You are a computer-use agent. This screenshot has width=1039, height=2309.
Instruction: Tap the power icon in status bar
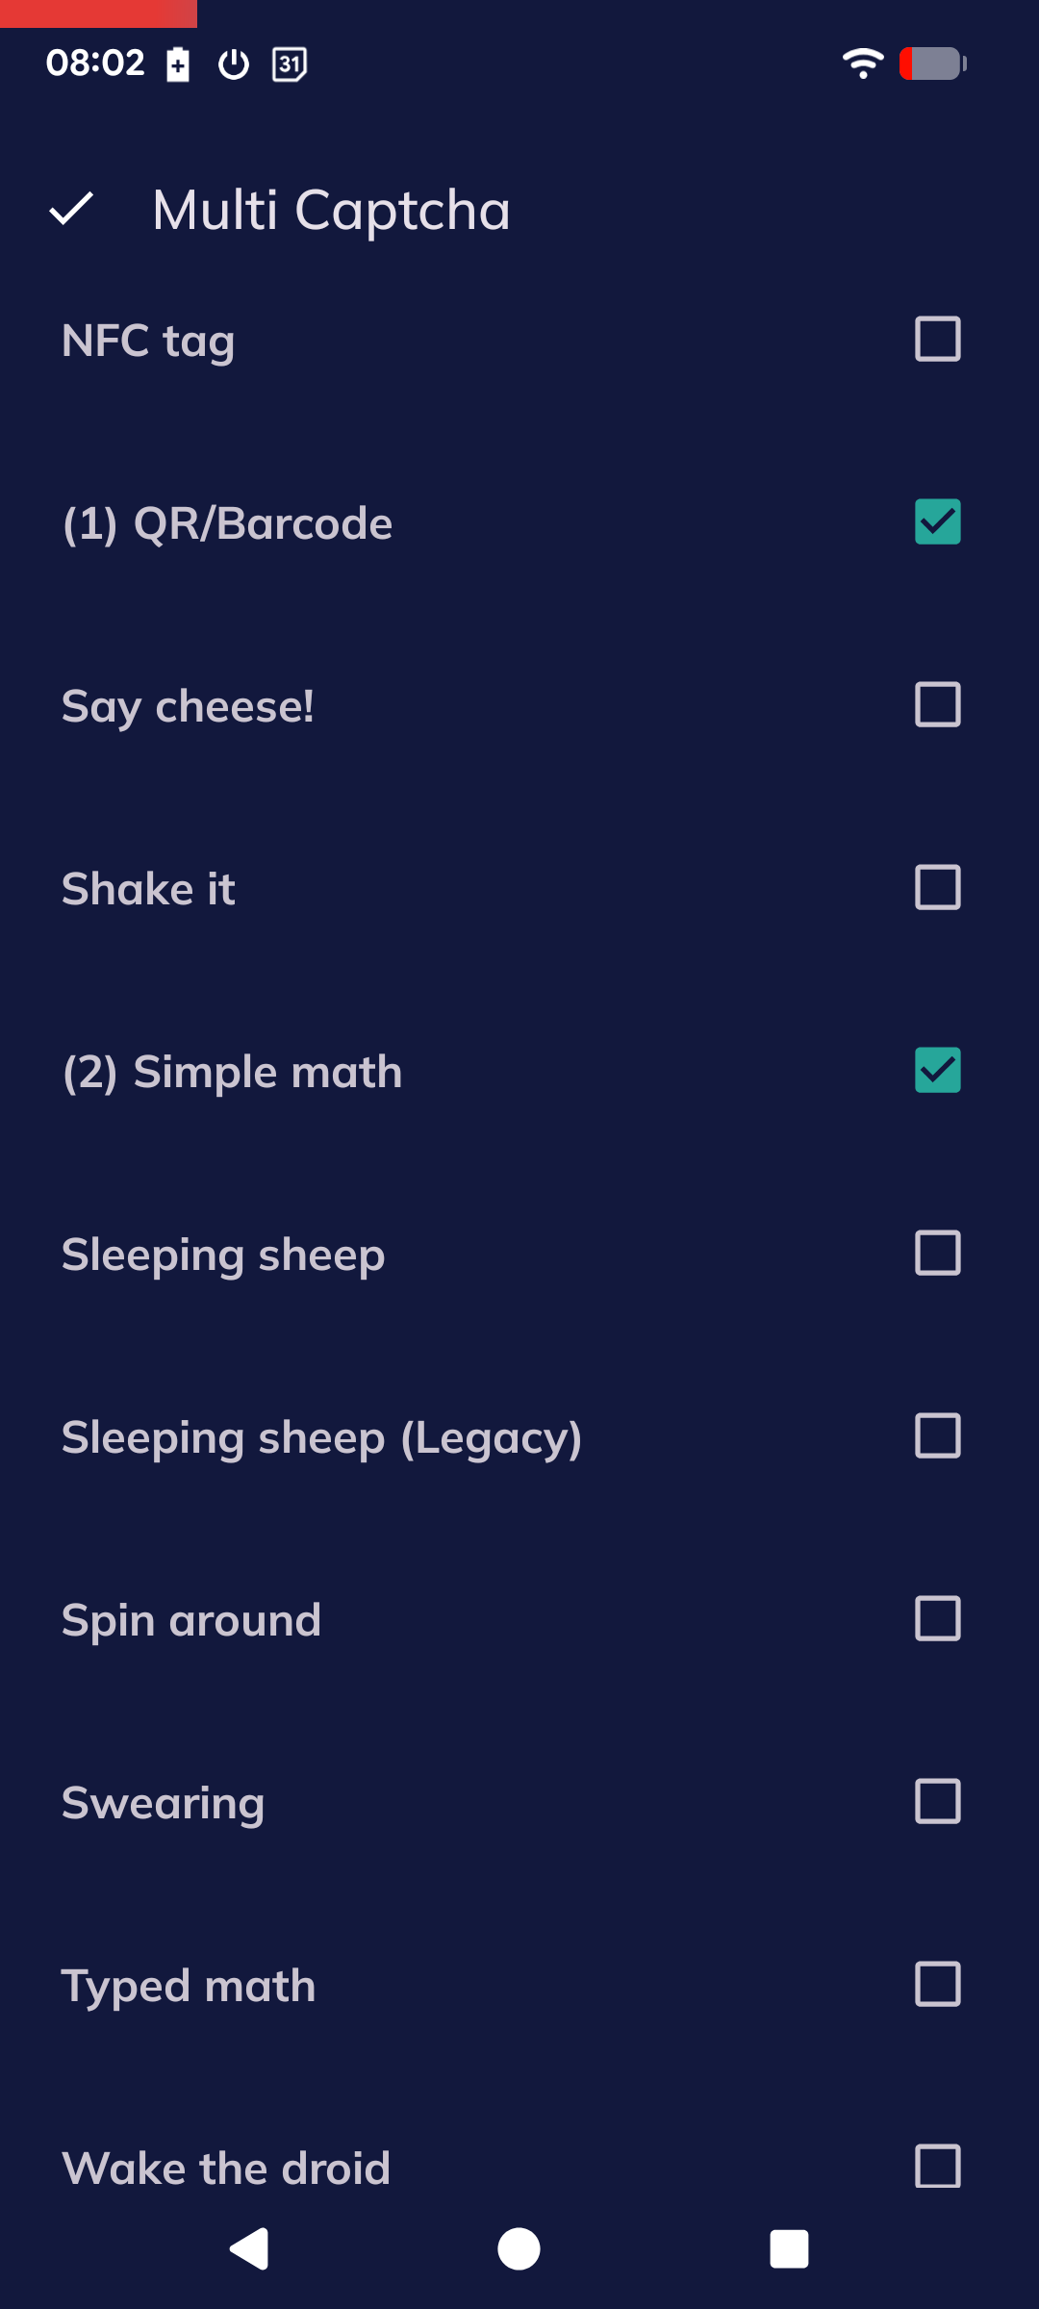[234, 64]
